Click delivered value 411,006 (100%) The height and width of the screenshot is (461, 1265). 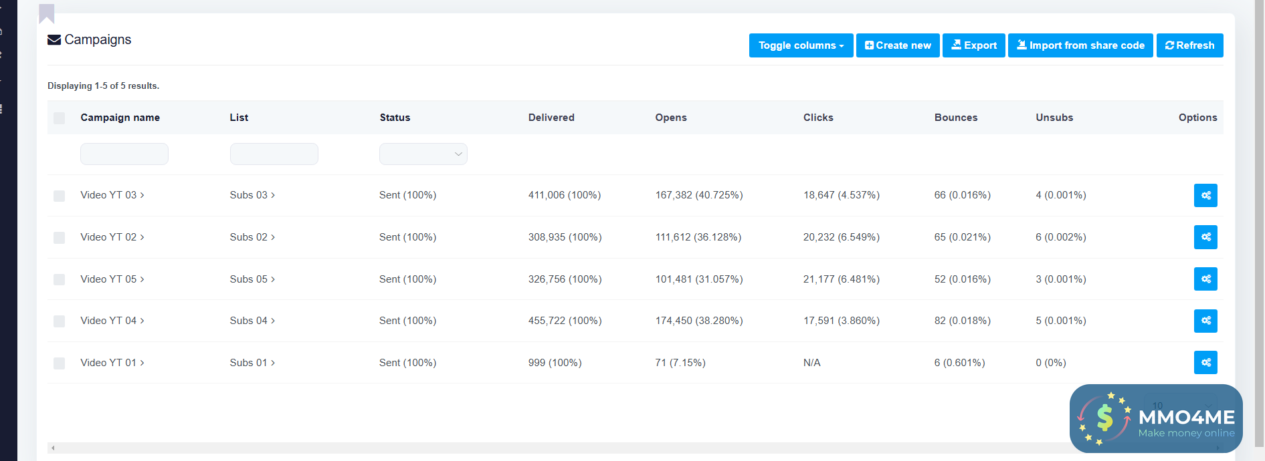pos(565,195)
